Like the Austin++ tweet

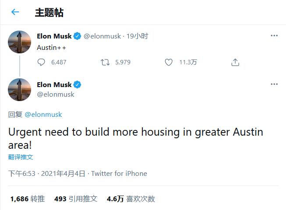pyautogui.click(x=169, y=62)
